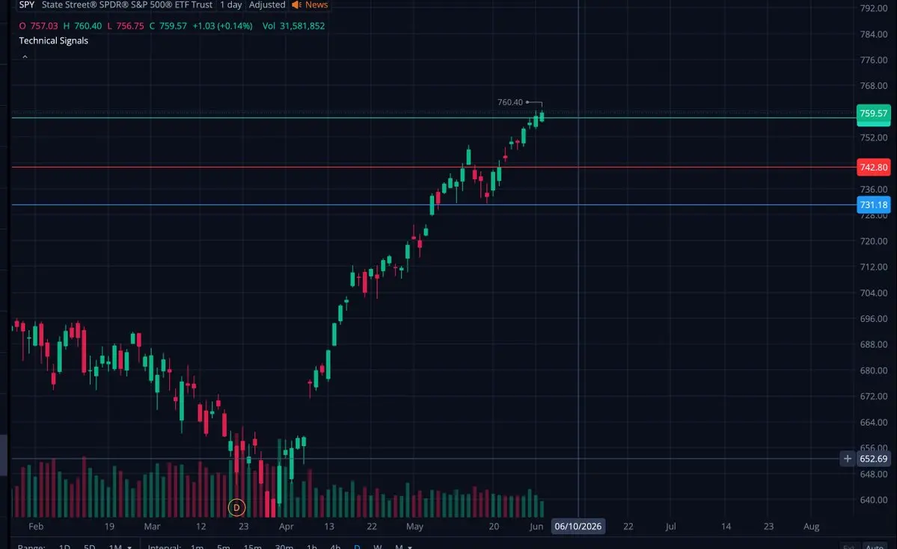This screenshot has width=897, height=549.
Task: Switch interval to 5m
Action: [223, 546]
